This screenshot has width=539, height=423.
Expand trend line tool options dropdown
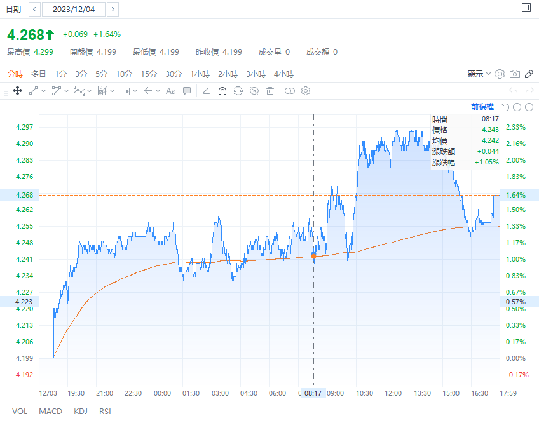pyautogui.click(x=43, y=91)
